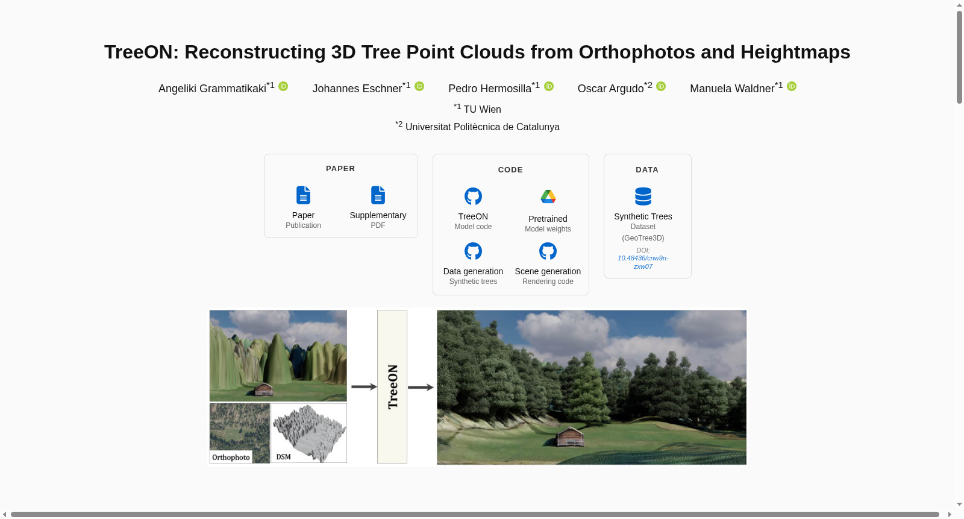Open the Scene generation GitHub icon
The image size is (964, 519).
[548, 251]
